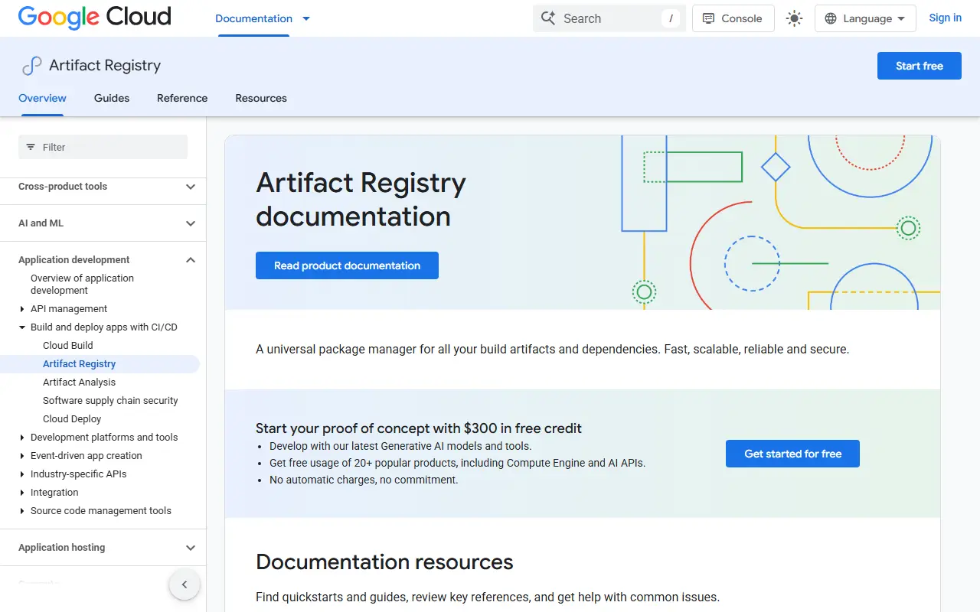The width and height of the screenshot is (980, 612).
Task: Collapse Build and deploy apps with CI/CD
Action: [22, 327]
